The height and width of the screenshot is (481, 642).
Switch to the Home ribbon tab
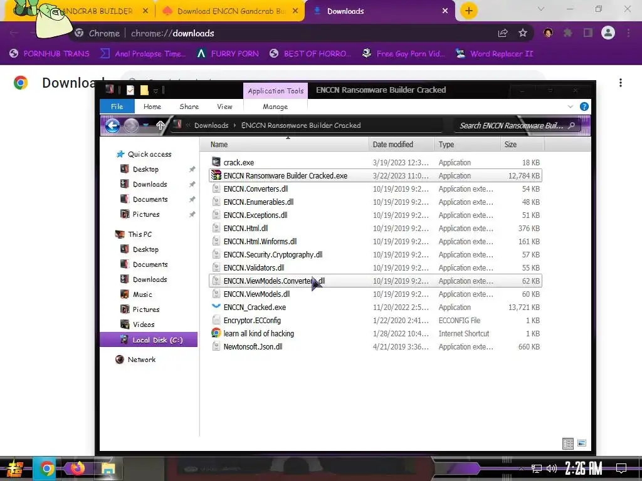[152, 106]
